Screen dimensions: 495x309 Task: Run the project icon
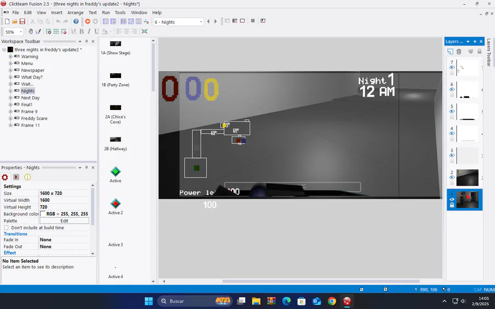pos(227,21)
